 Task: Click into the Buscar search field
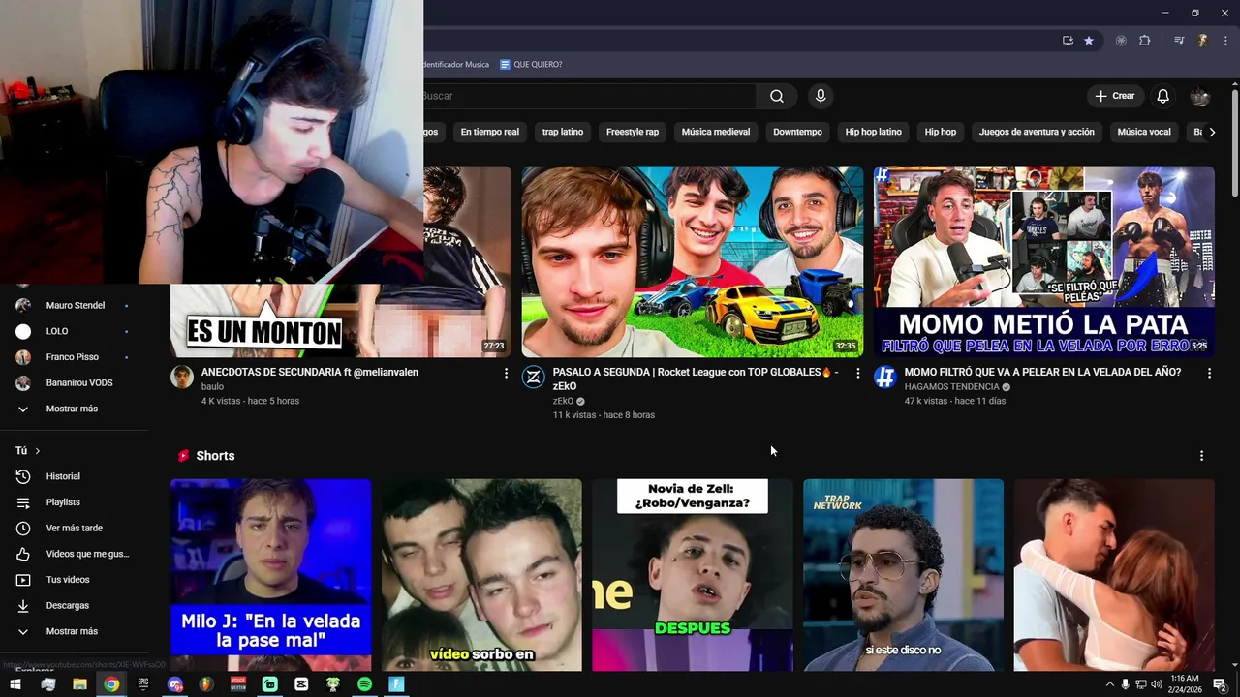pos(589,96)
